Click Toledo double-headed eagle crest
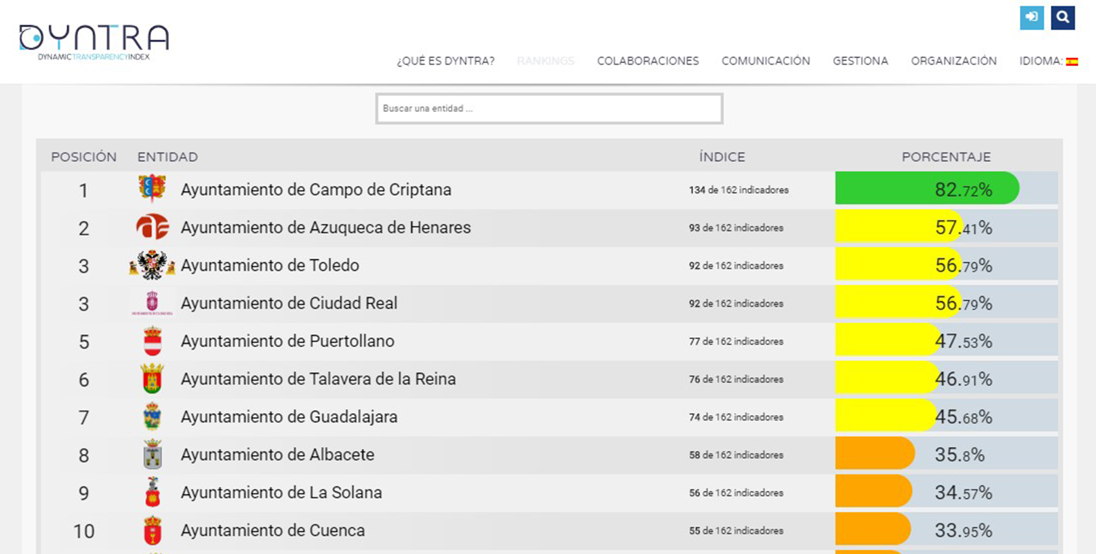This screenshot has height=554, width=1096. [x=152, y=266]
